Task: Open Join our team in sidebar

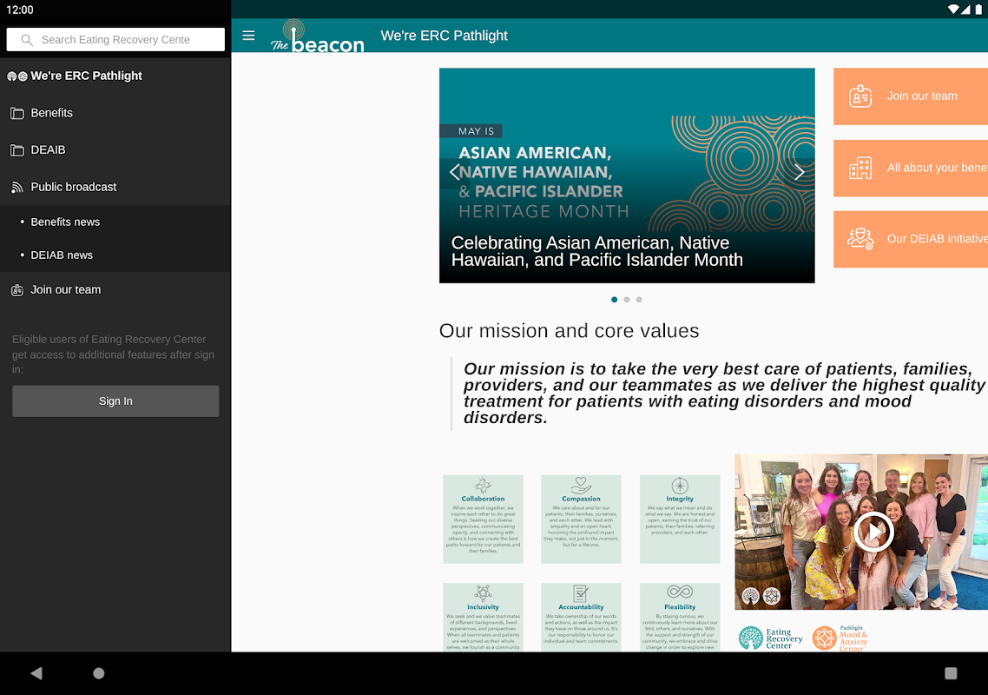Action: click(115, 290)
